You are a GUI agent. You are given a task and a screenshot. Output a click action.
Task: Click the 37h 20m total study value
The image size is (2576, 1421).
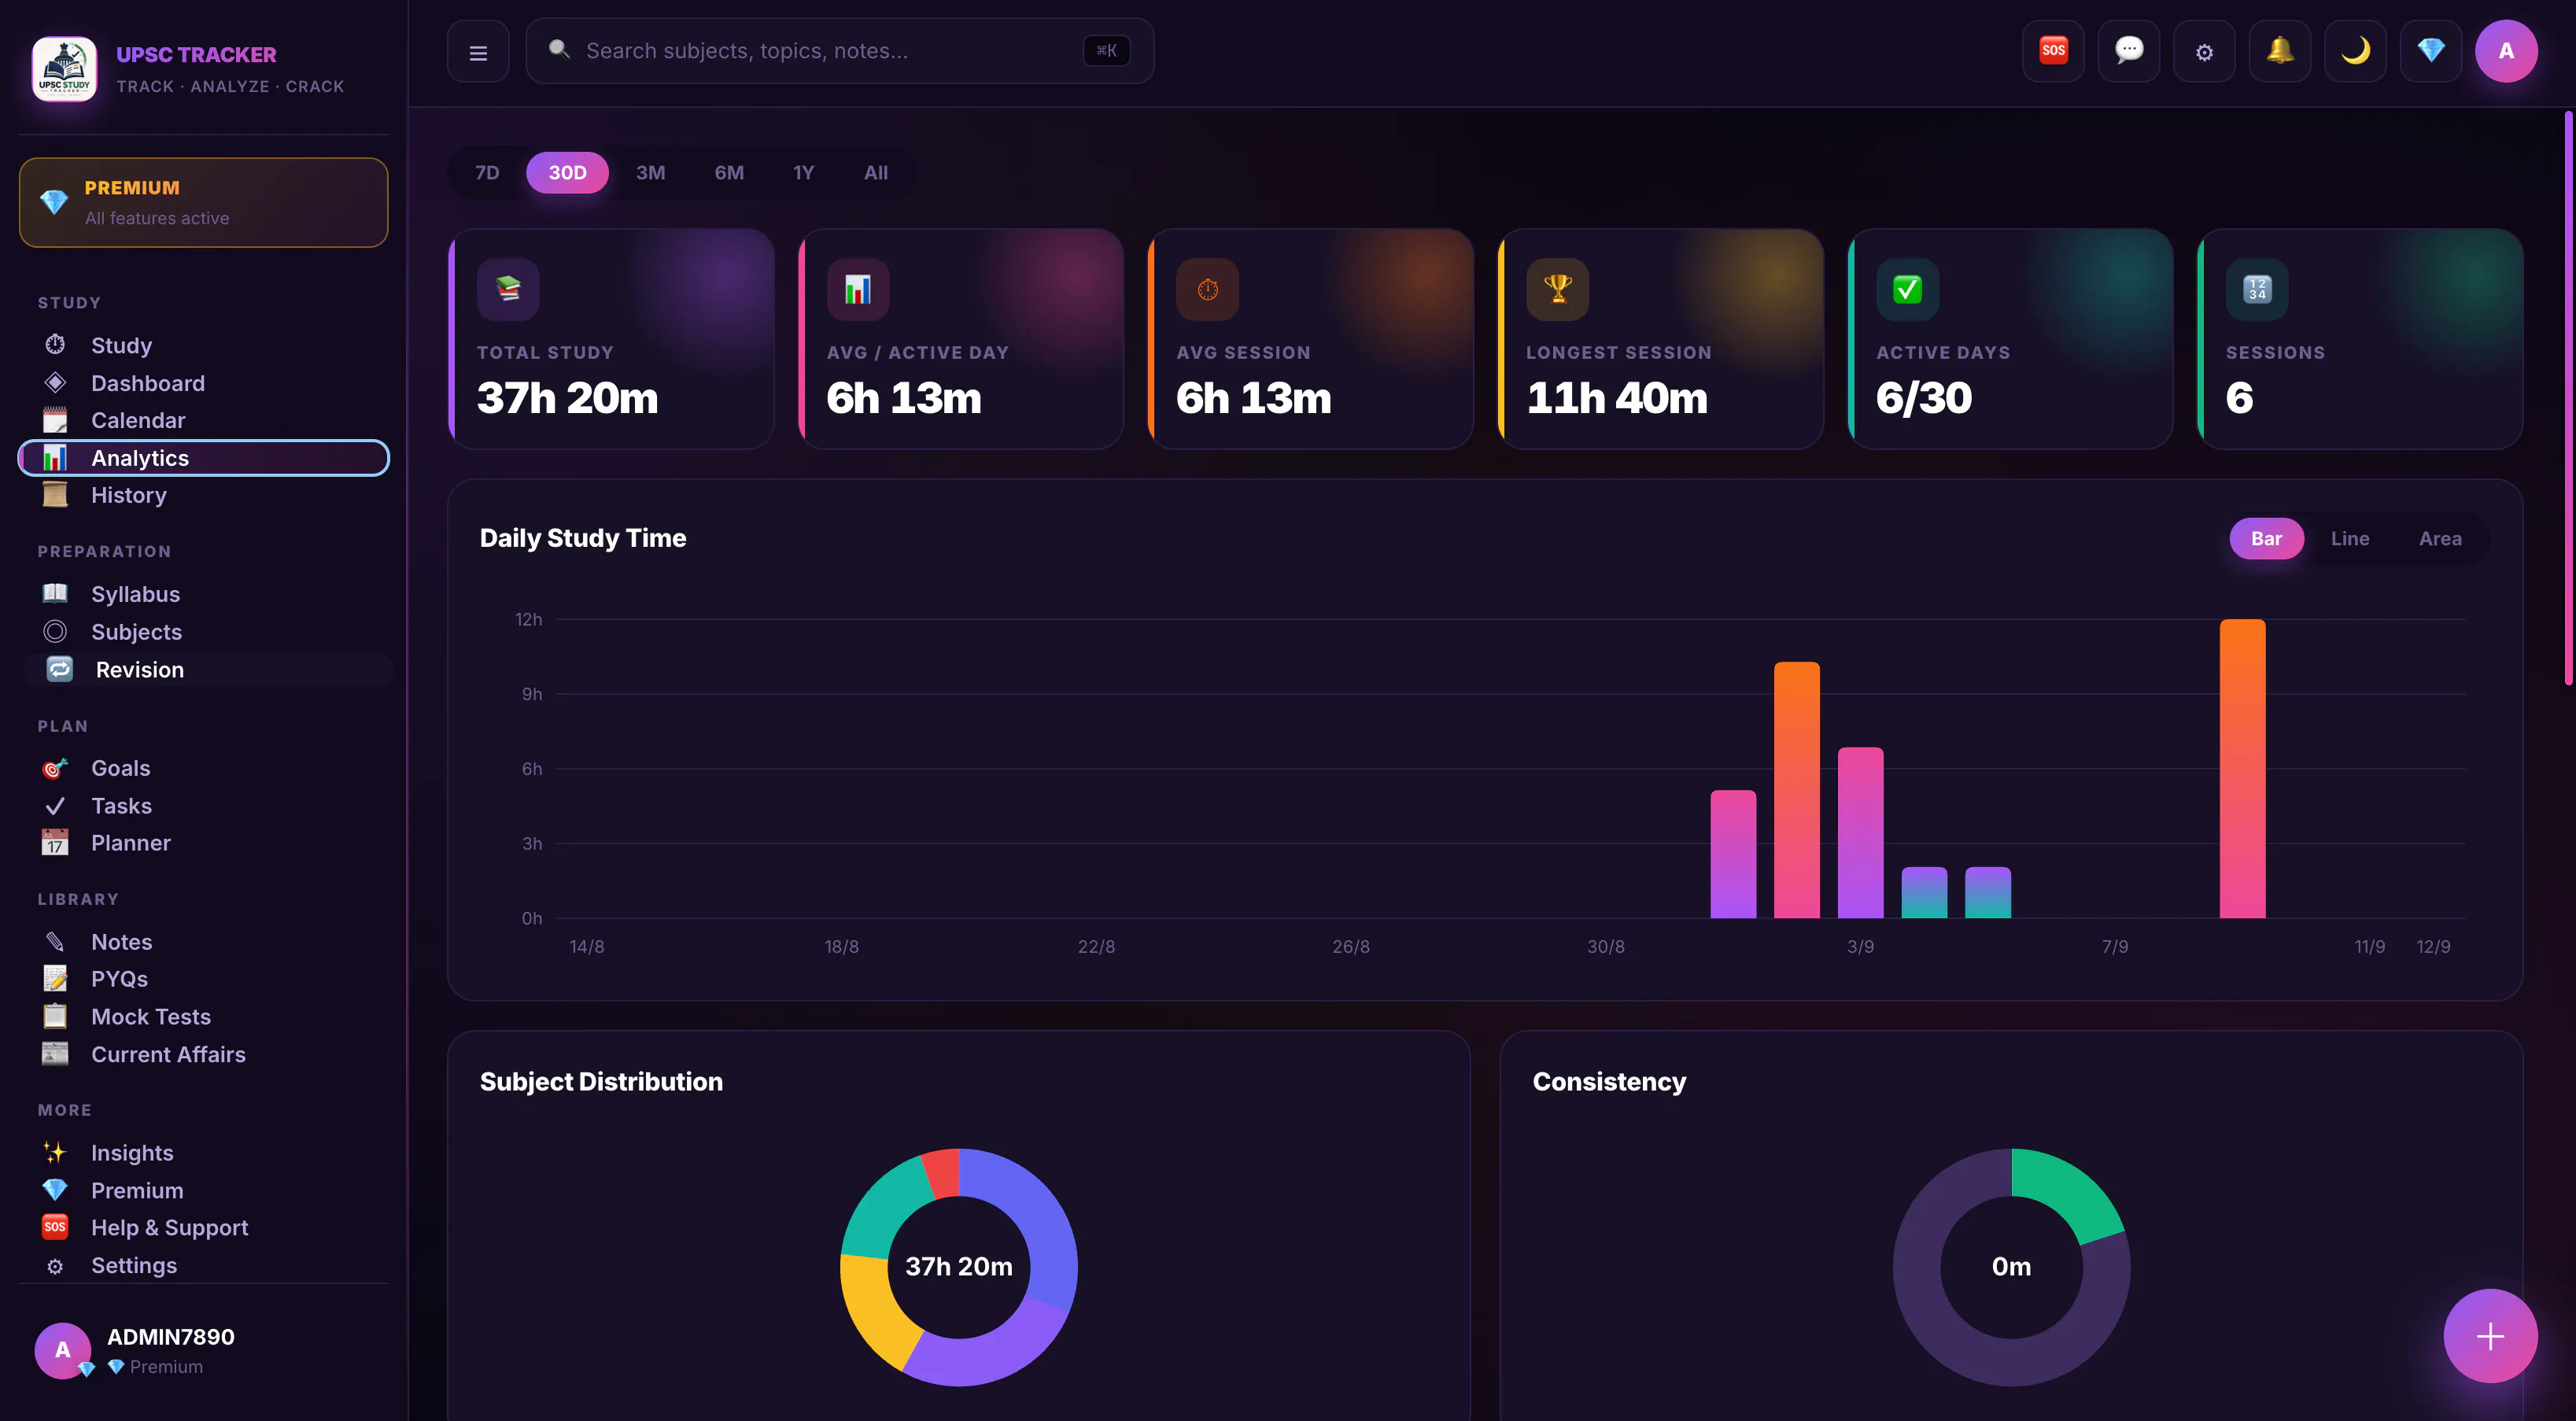click(x=567, y=398)
